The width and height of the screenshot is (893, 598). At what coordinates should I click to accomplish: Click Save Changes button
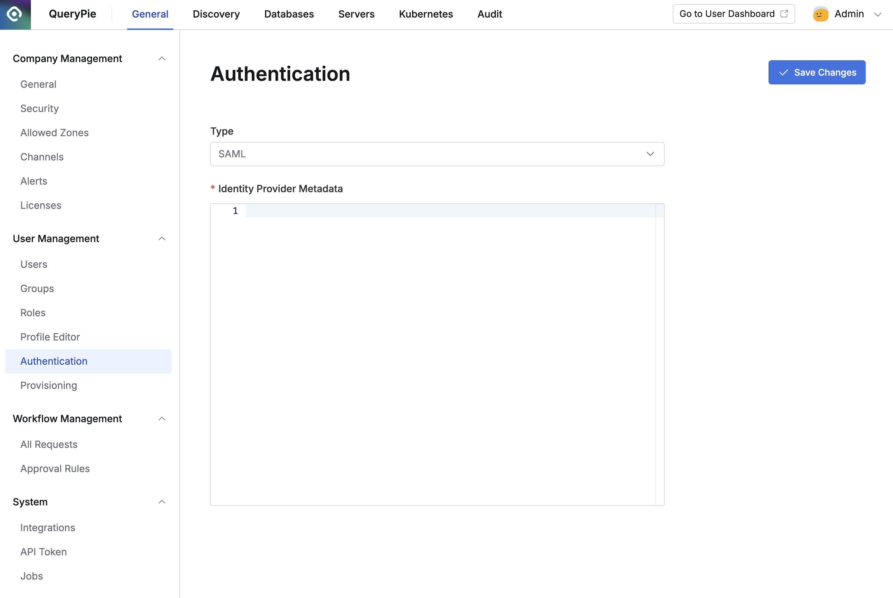817,72
